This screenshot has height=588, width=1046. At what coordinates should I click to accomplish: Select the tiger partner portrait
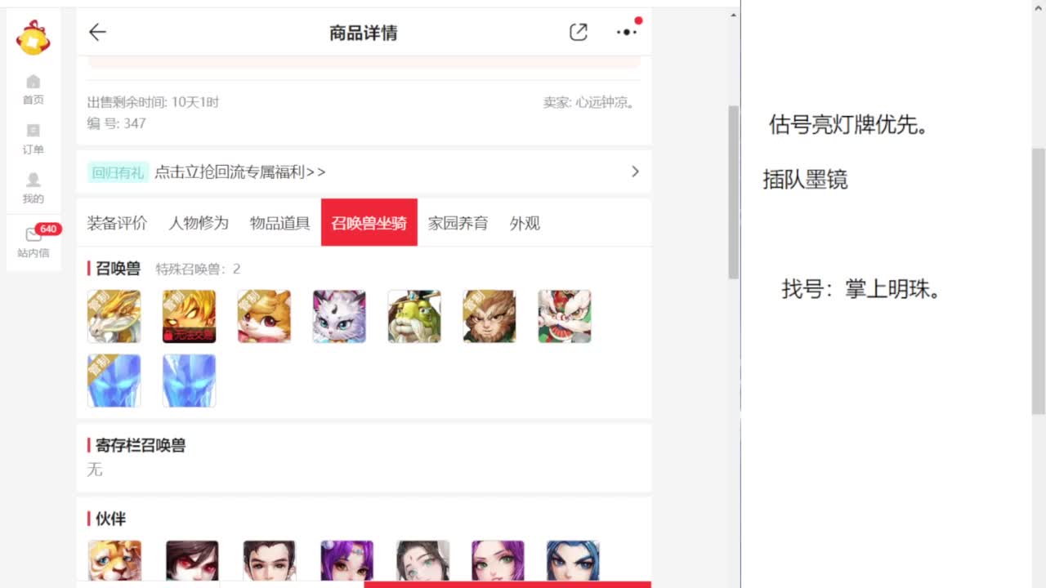114,561
